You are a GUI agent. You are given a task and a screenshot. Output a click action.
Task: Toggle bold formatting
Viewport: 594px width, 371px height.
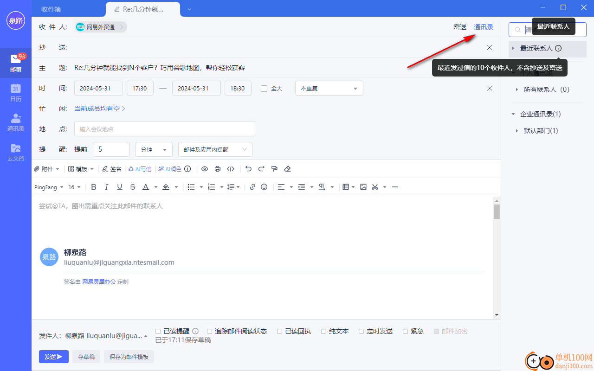(x=94, y=187)
